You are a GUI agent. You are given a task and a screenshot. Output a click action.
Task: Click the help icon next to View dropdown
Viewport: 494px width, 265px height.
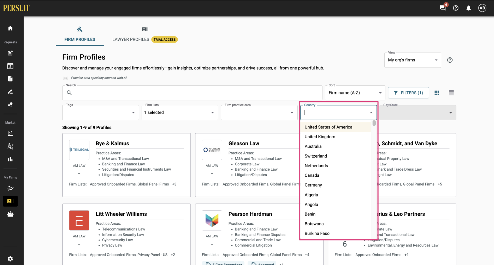click(x=450, y=60)
